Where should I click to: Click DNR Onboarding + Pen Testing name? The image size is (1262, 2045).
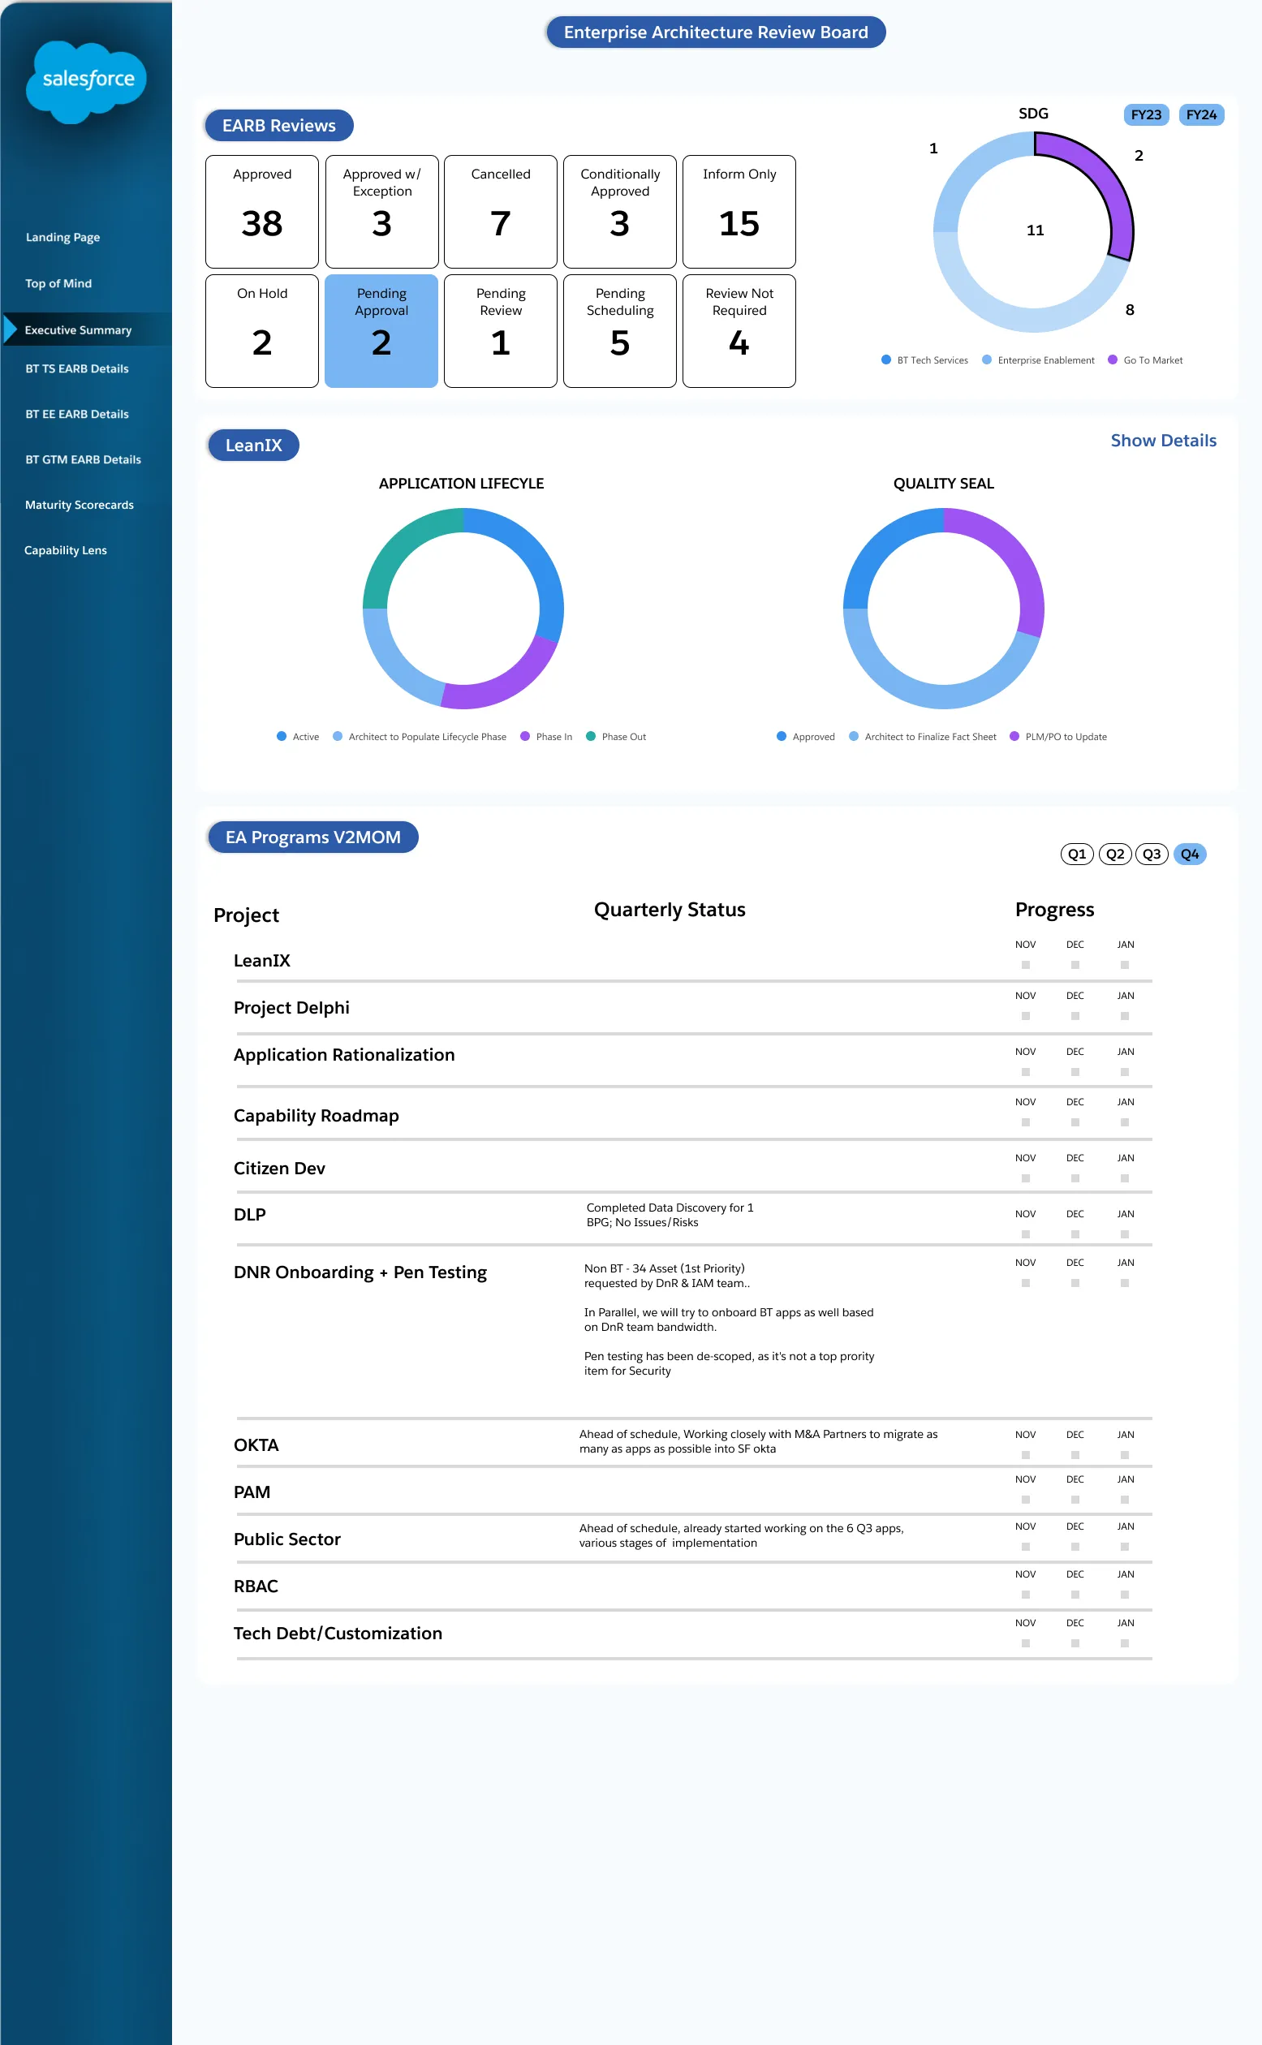click(x=360, y=1272)
